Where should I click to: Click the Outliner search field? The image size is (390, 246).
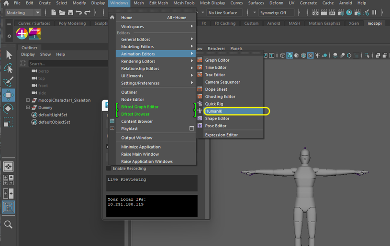click(x=60, y=64)
